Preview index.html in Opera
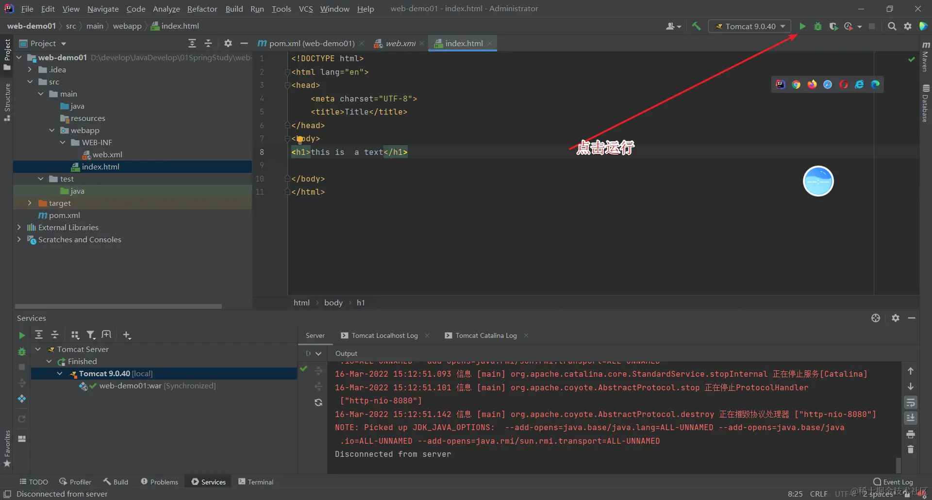 [x=844, y=84]
